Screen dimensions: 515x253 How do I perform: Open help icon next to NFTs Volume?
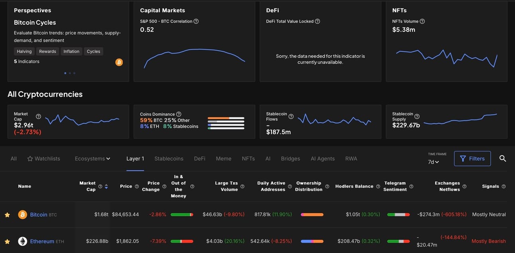tap(422, 21)
